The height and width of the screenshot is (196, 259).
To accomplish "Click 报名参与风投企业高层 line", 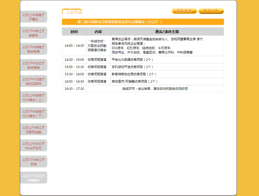I will 128,43.
